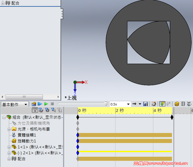Select the 旋轉動力1 tree item

27,141
